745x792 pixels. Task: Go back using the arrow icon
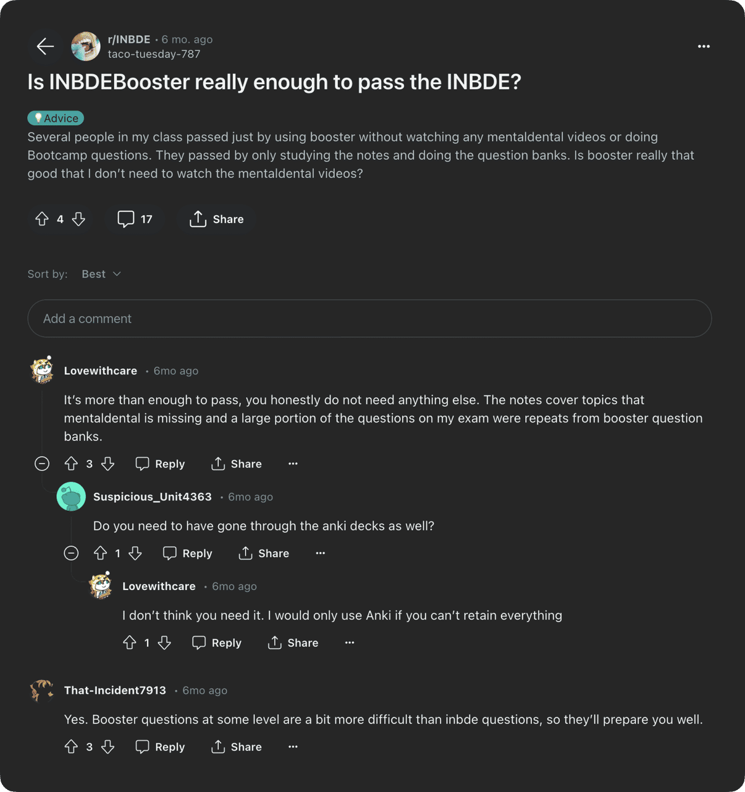pyautogui.click(x=45, y=46)
